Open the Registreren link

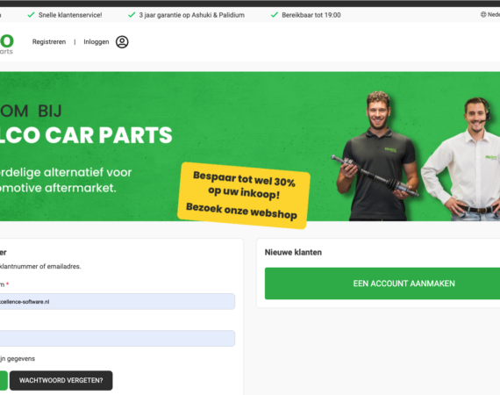point(49,42)
